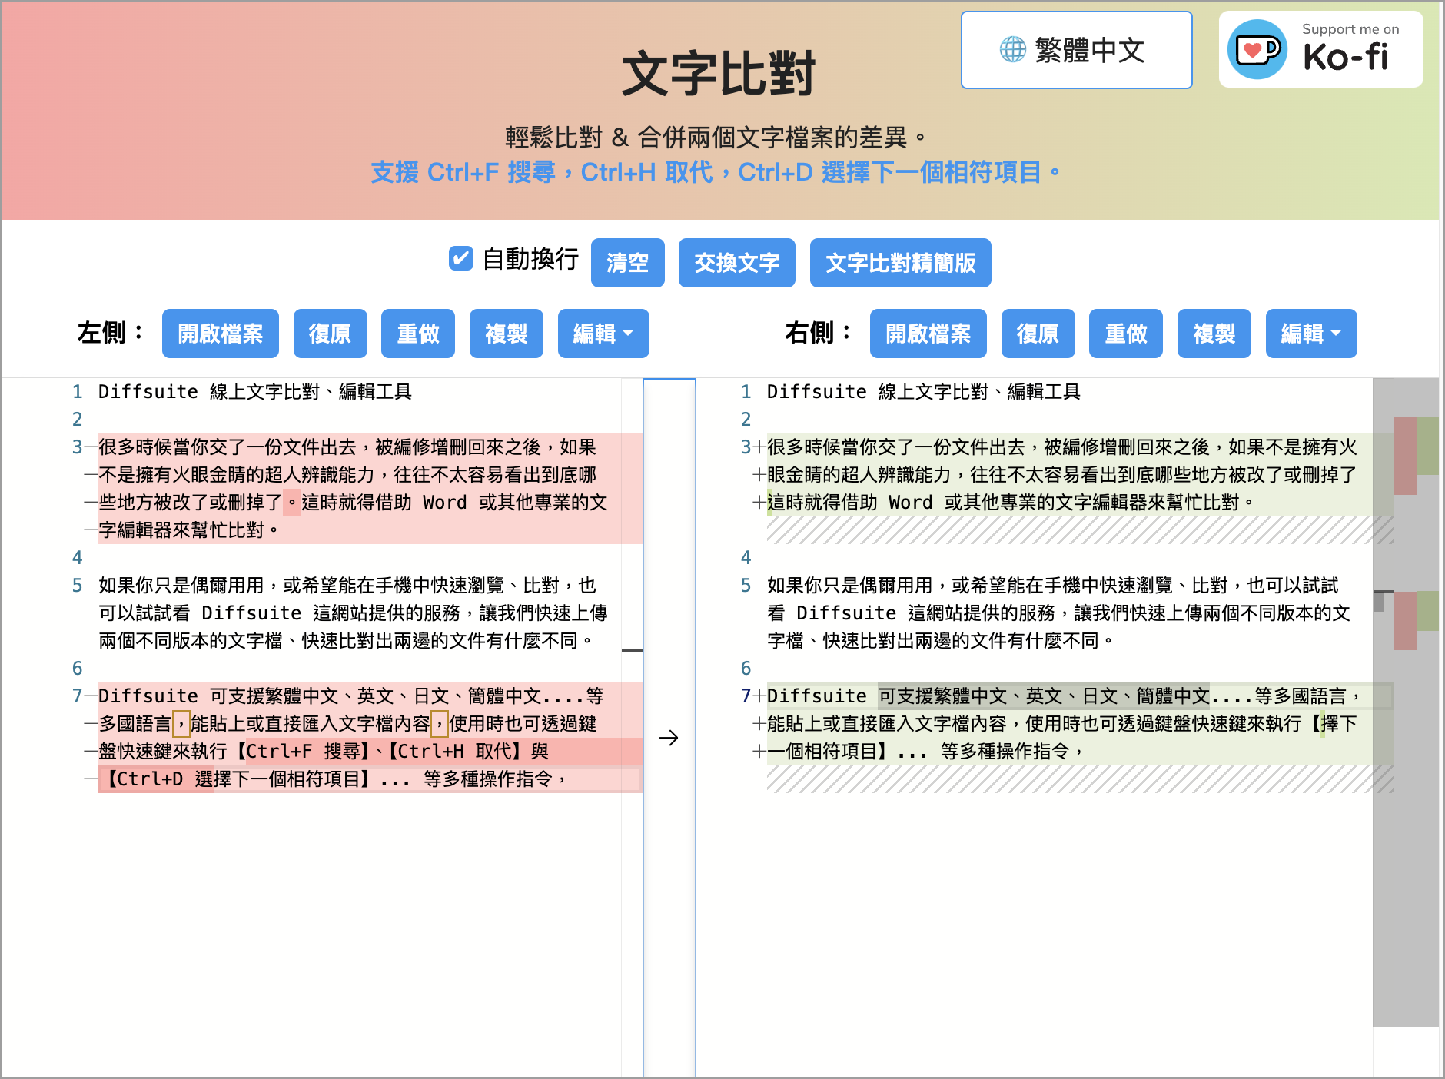Screen dimensions: 1445x1079
Task: Click the Ctrl+F 搜尋 shortcut hint text
Action: pos(490,172)
